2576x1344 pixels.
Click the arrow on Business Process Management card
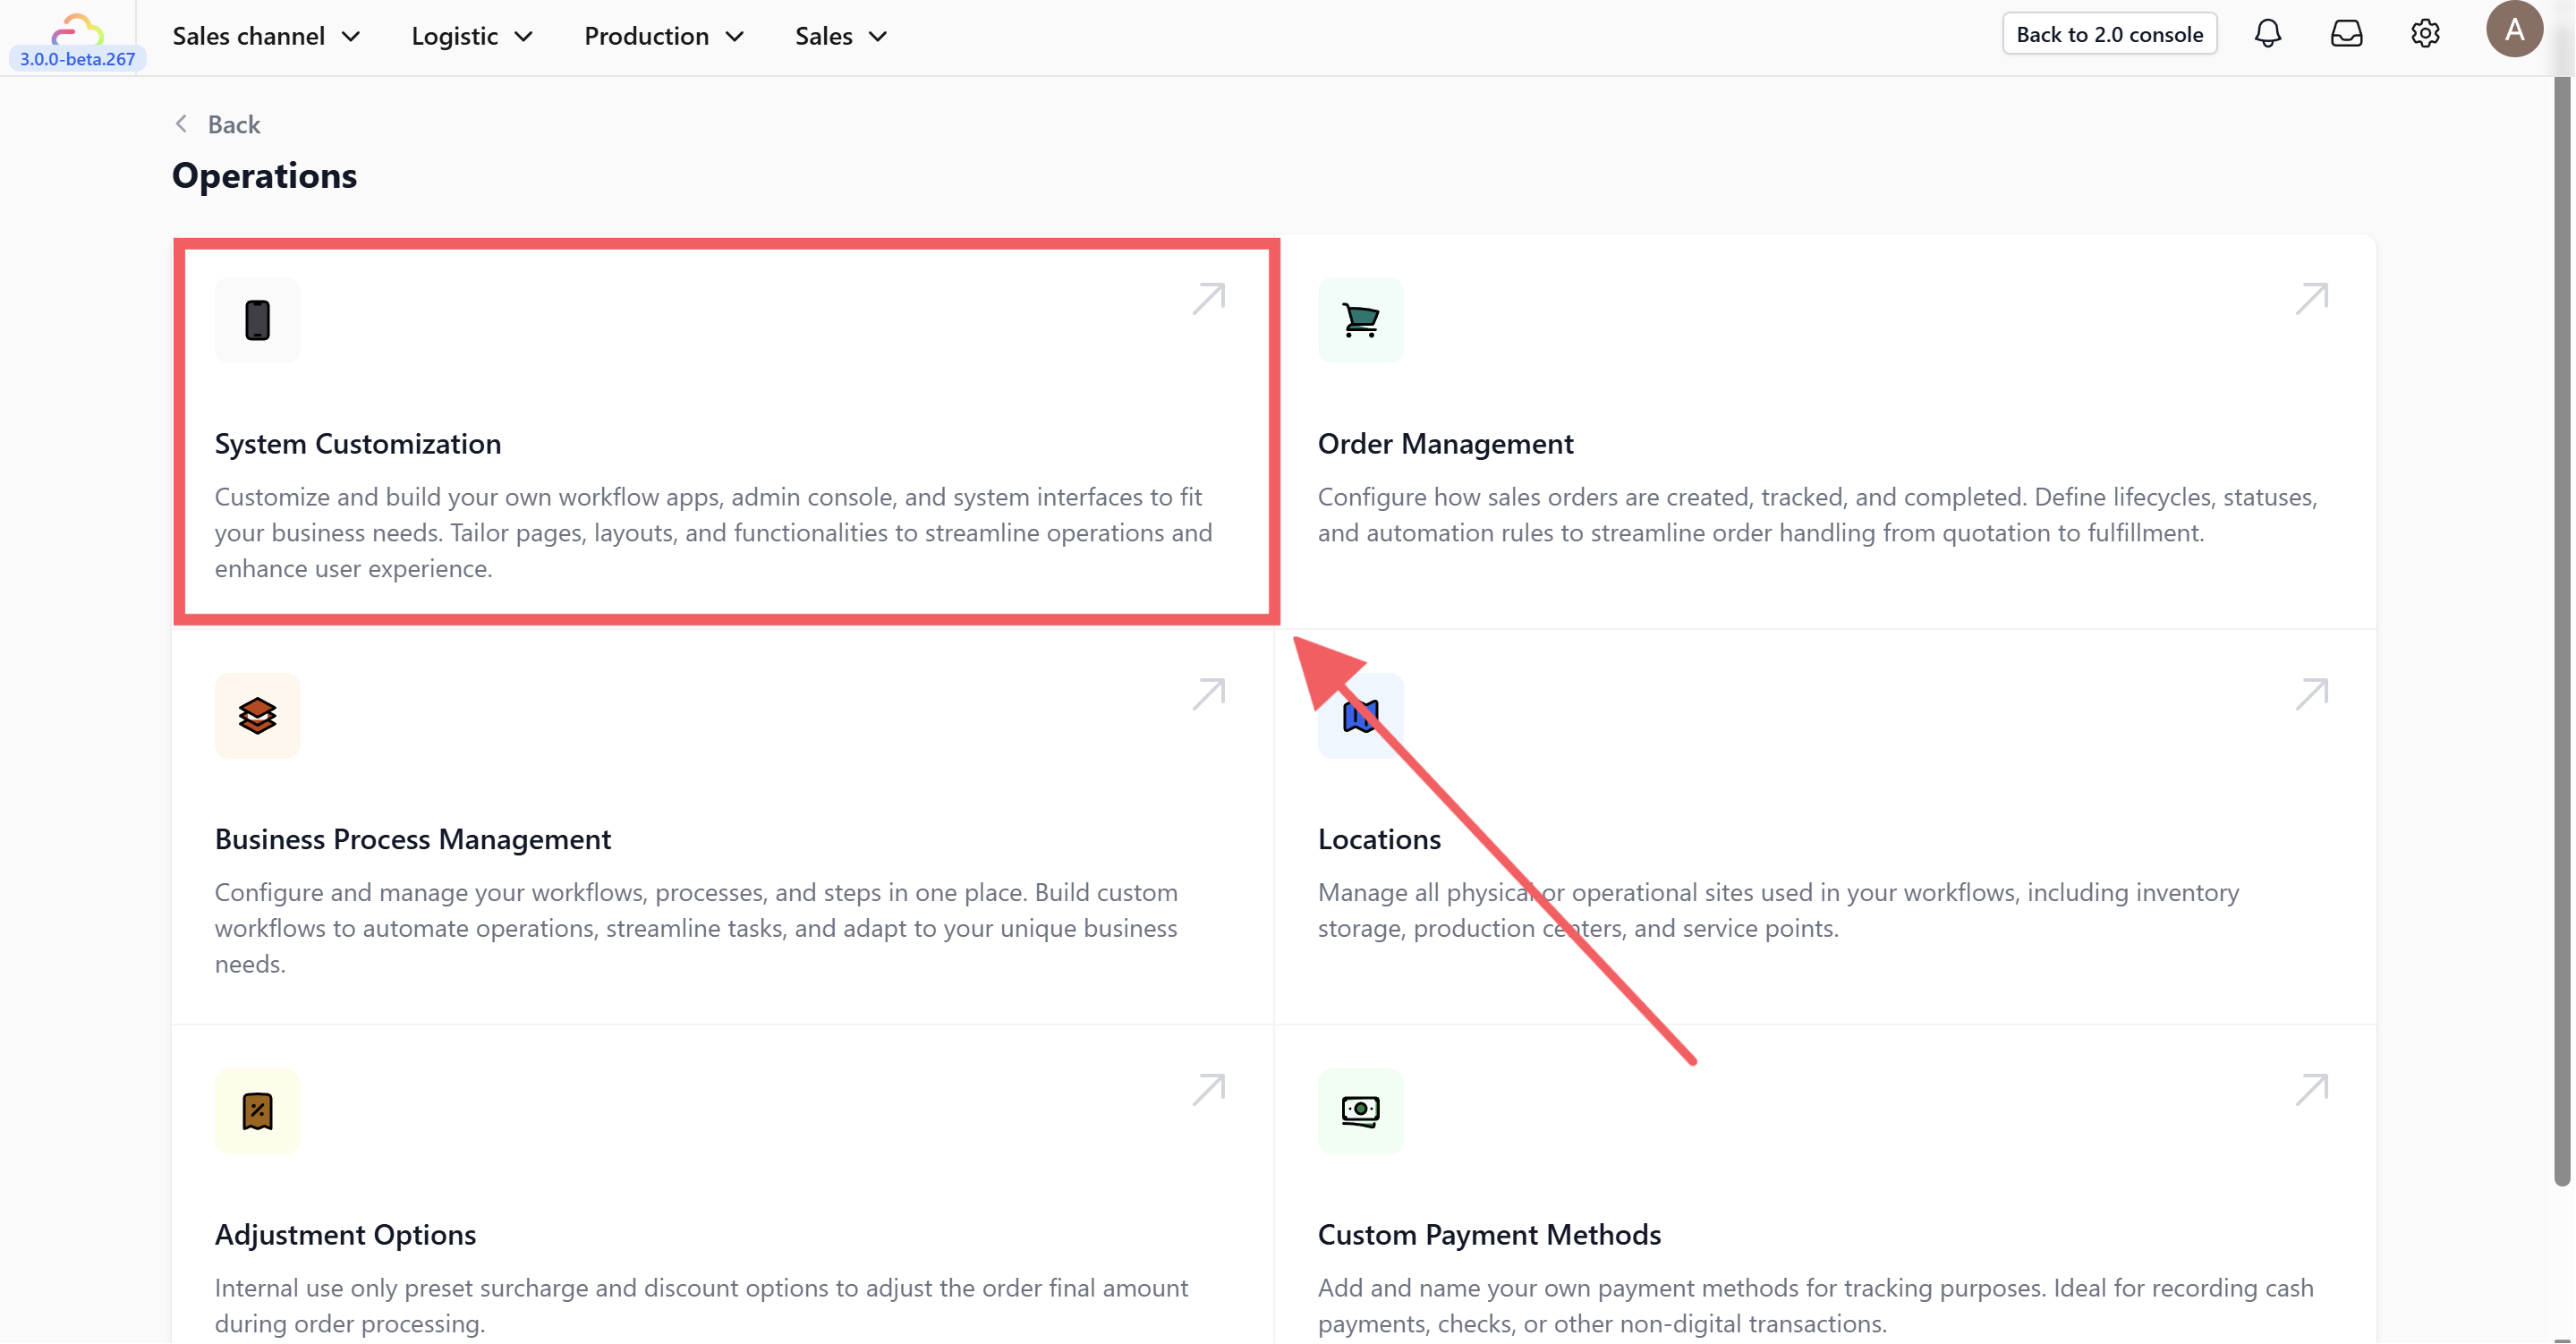tap(1208, 694)
